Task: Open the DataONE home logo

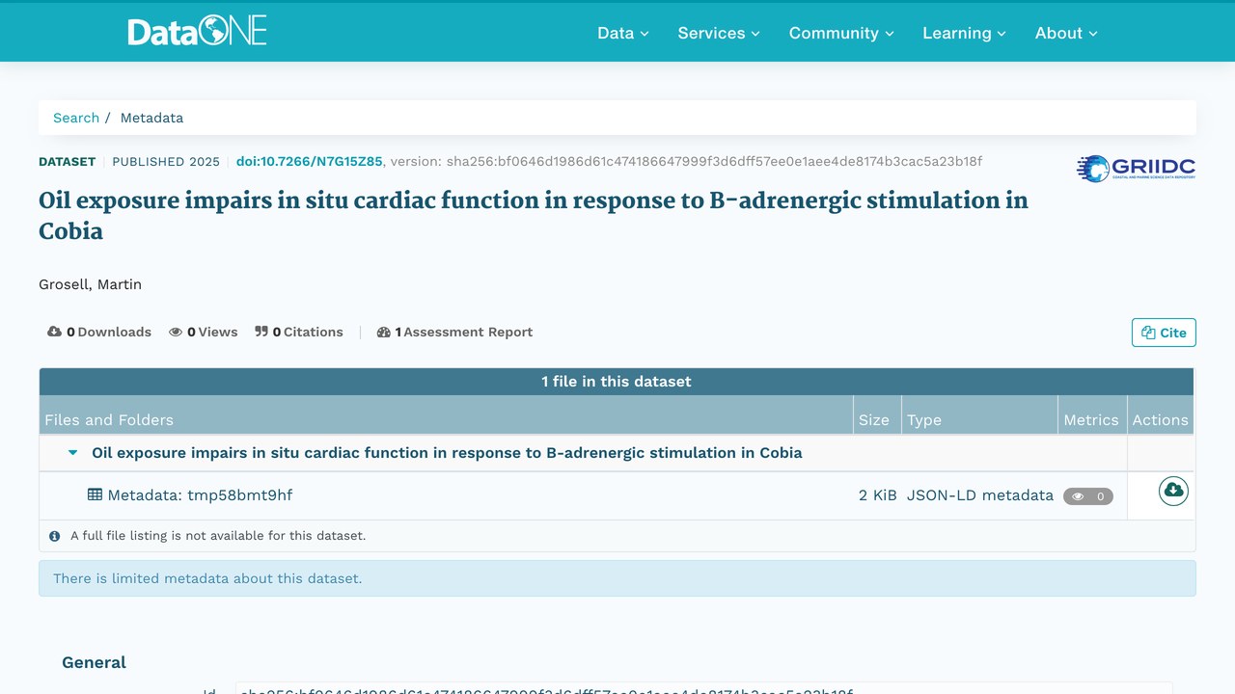Action: 197,32
